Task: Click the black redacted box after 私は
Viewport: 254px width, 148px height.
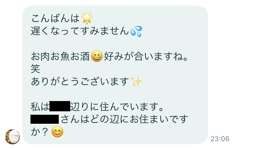Action: coord(60,106)
